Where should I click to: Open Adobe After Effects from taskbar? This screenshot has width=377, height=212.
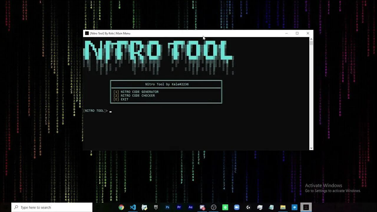pyautogui.click(x=191, y=207)
